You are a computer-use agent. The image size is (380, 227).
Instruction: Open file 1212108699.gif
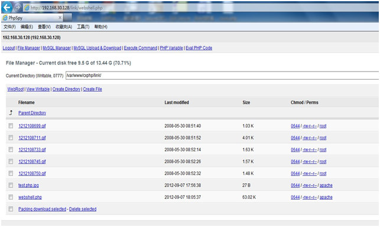point(32,126)
